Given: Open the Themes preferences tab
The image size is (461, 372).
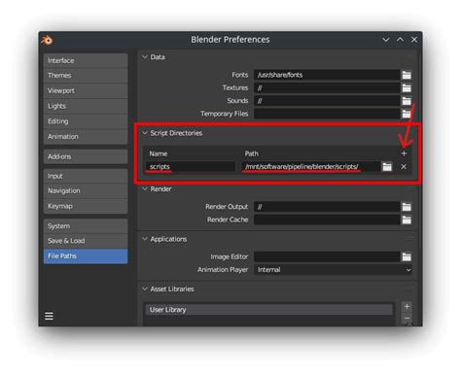Looking at the screenshot, I should point(86,76).
